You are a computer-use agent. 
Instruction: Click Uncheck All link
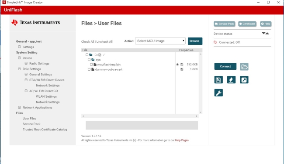coord(104,41)
